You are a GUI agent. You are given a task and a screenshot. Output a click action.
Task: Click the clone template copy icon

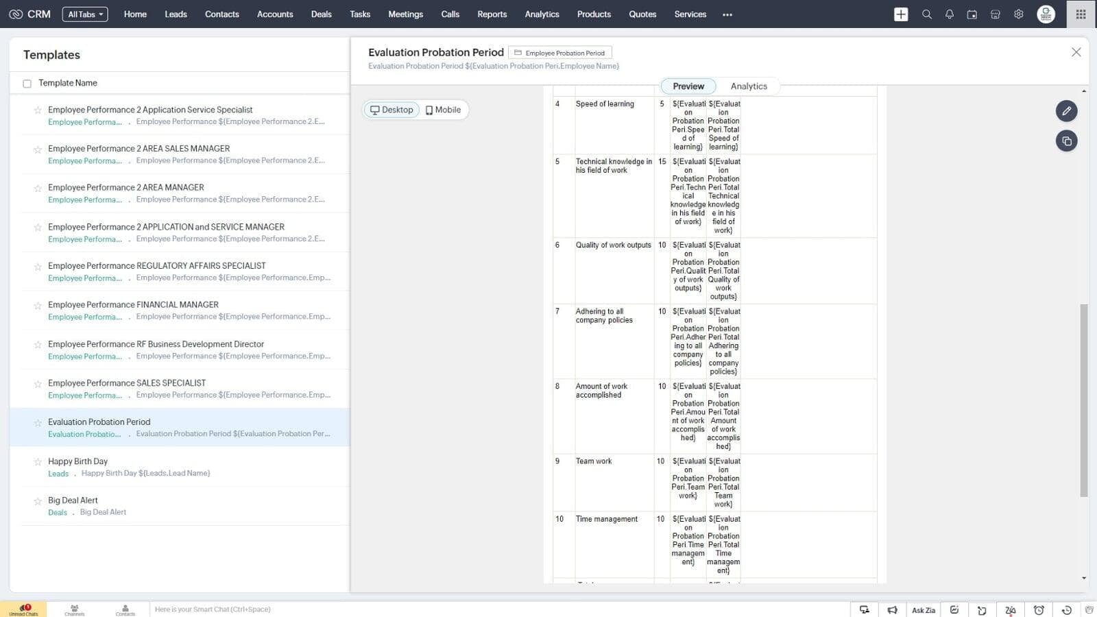pyautogui.click(x=1066, y=141)
